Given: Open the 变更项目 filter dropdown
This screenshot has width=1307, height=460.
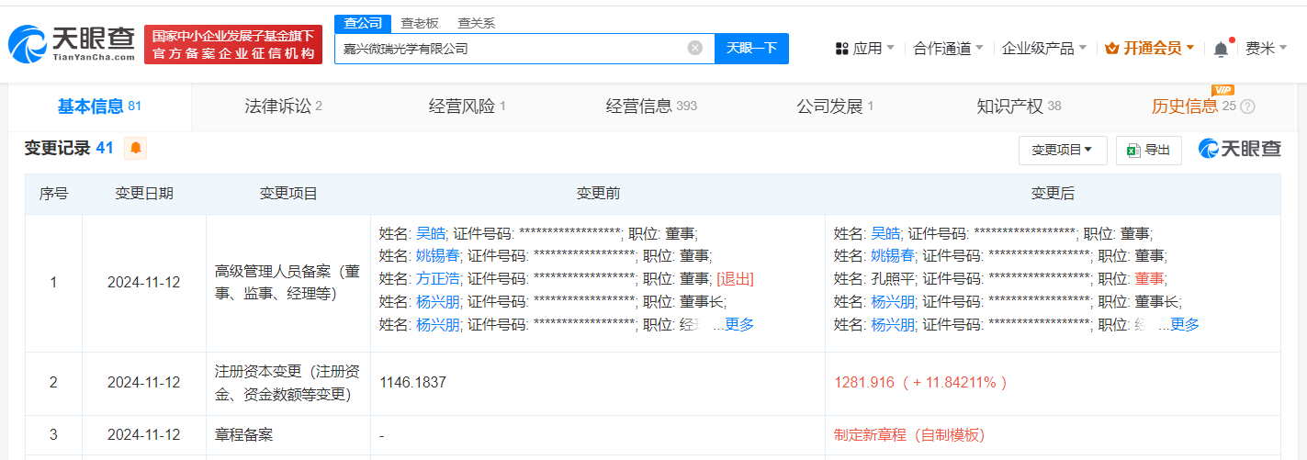Looking at the screenshot, I should coord(1062,151).
